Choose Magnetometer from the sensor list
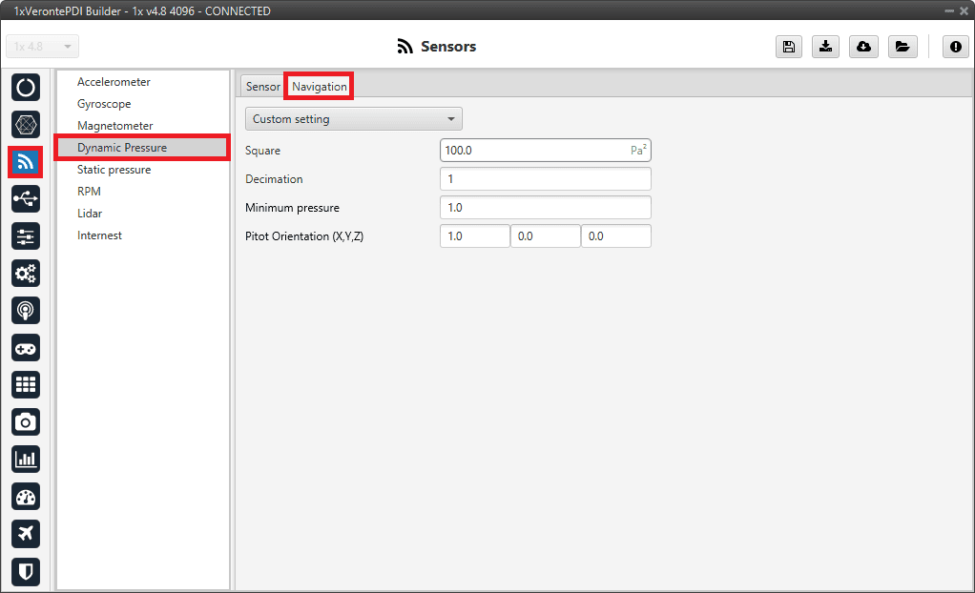Image resolution: width=975 pixels, height=593 pixels. pyautogui.click(x=114, y=126)
